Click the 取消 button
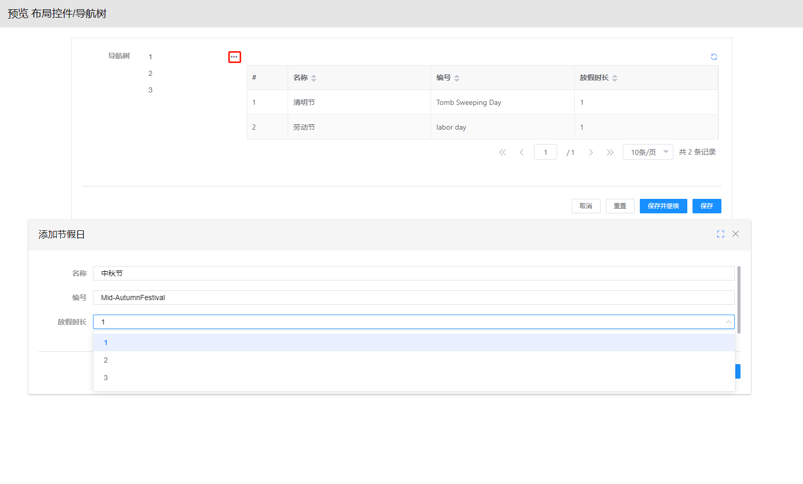The image size is (803, 484). 586,206
